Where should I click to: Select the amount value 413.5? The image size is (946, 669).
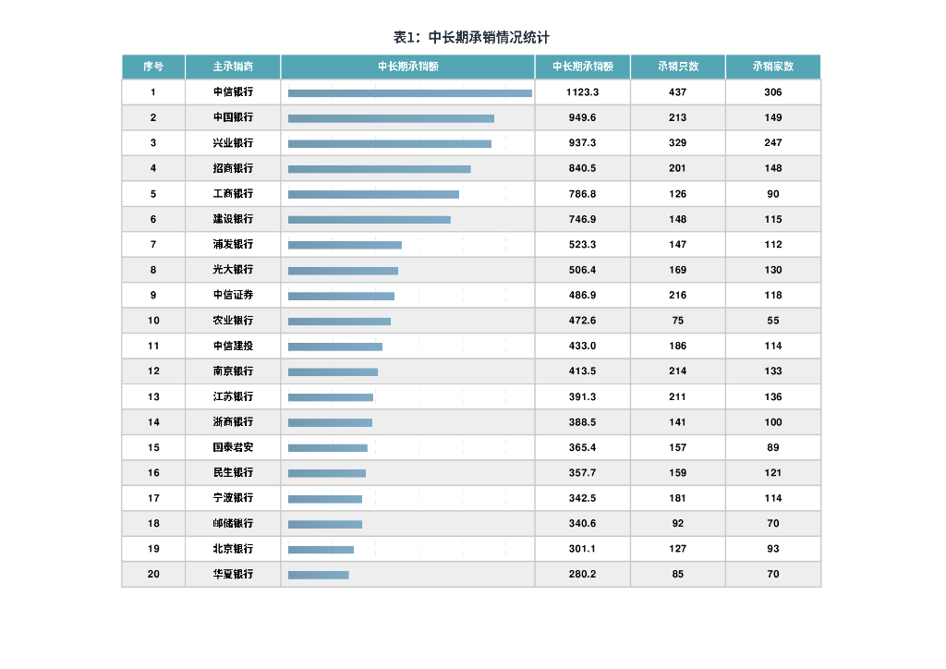point(582,371)
